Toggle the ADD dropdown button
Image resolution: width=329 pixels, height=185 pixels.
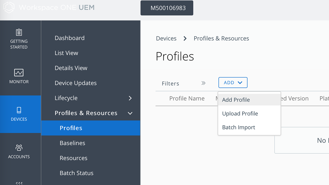tap(233, 83)
